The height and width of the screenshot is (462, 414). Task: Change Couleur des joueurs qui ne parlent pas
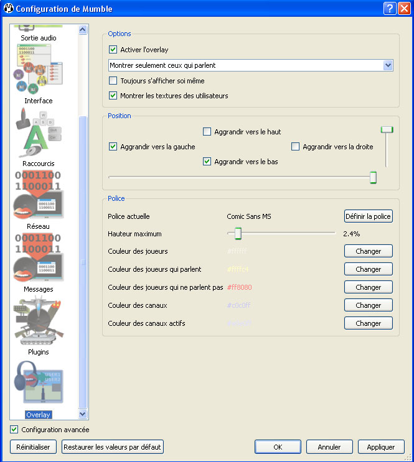(x=369, y=287)
